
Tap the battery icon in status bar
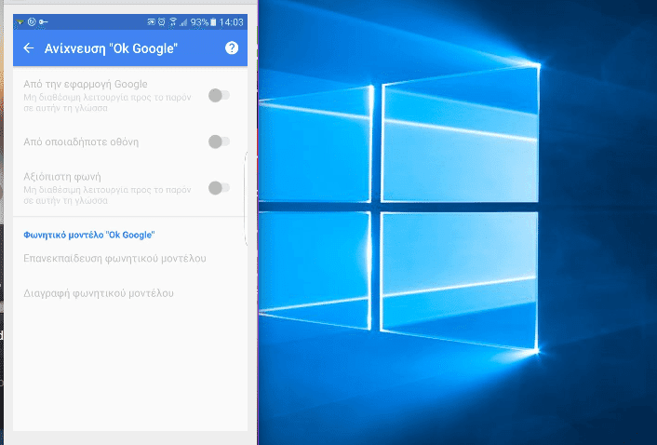(x=213, y=22)
